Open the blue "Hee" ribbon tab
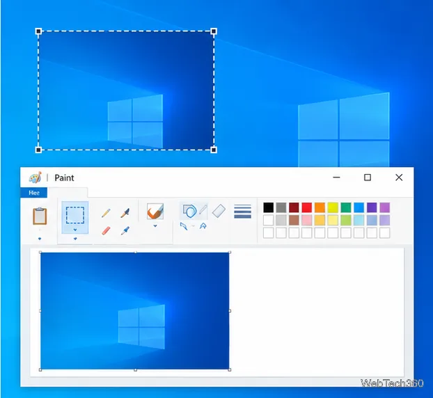 tap(34, 193)
